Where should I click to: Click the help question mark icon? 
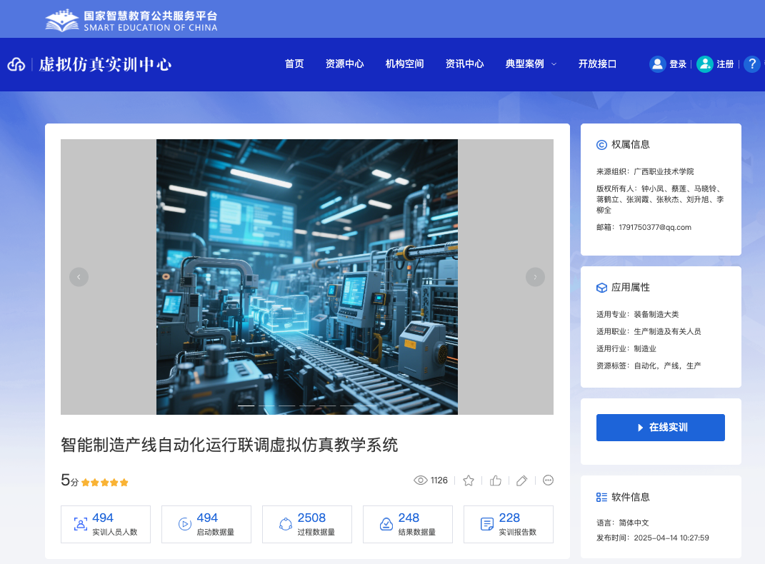pyautogui.click(x=751, y=64)
